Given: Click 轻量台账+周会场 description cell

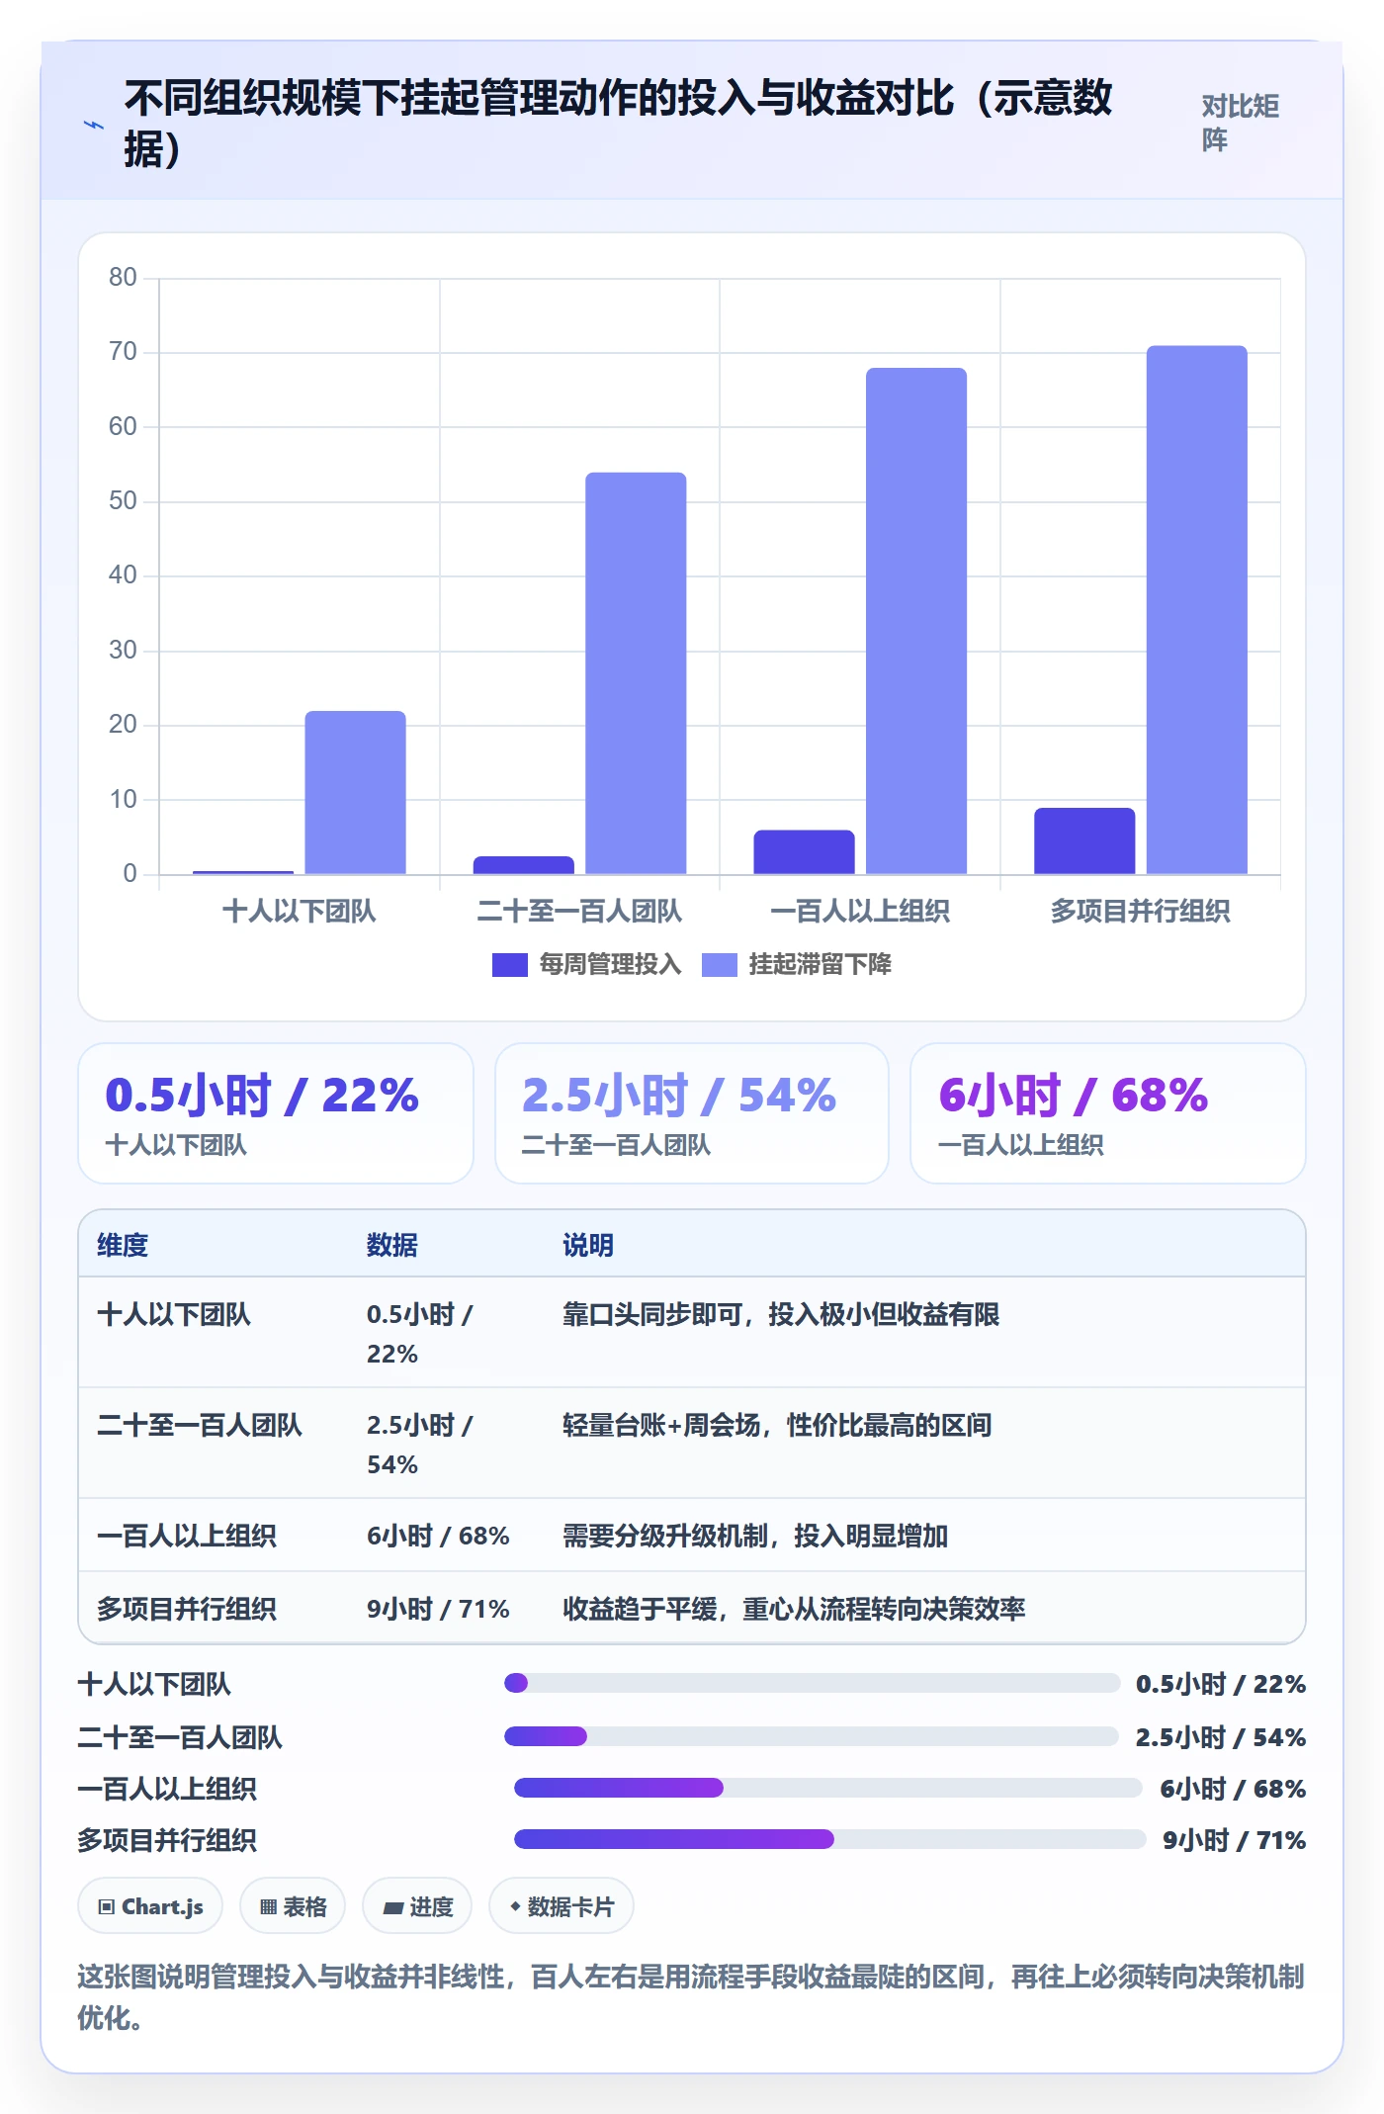Looking at the screenshot, I should coord(777,1425).
